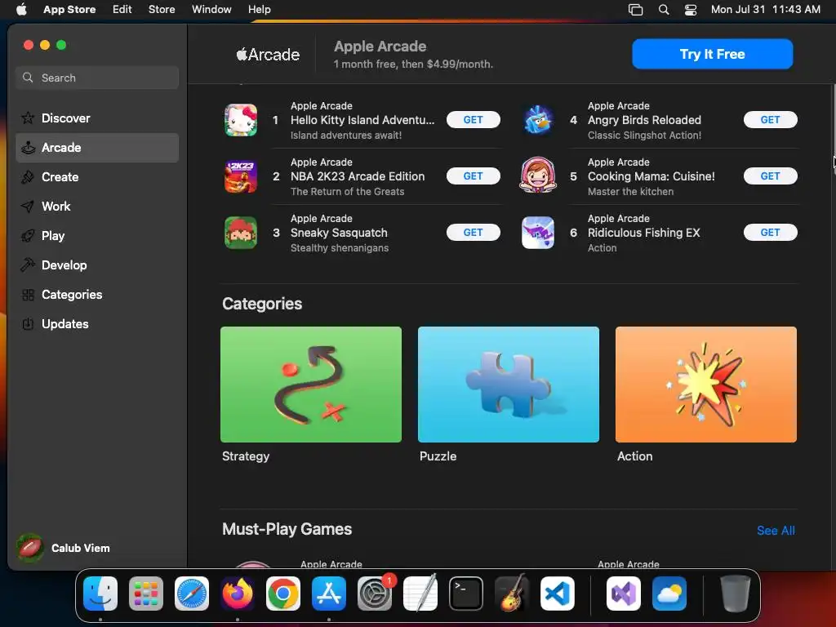Image resolution: width=836 pixels, height=627 pixels.
Task: Click the Arcade joystick icon in sidebar
Action: 28,148
